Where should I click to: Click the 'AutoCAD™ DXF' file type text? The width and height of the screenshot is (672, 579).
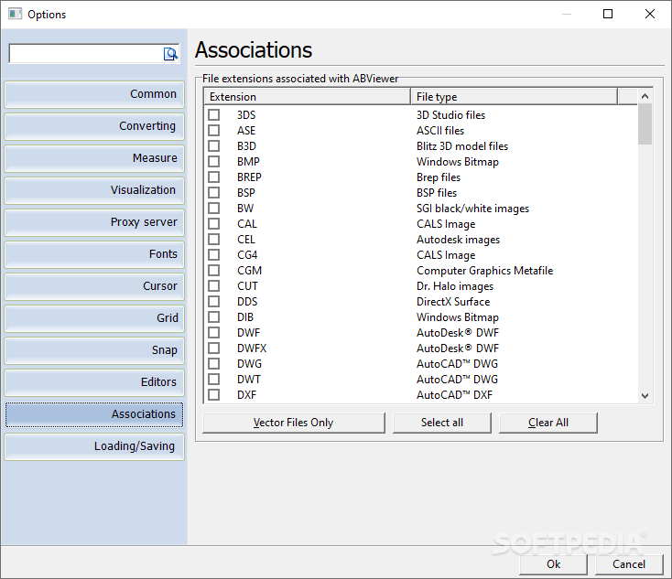coord(454,395)
